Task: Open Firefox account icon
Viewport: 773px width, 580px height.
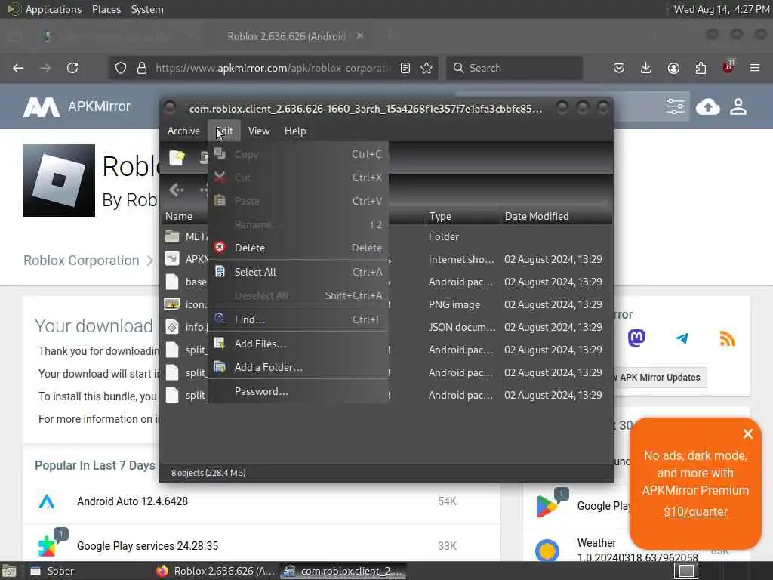Action: [673, 68]
